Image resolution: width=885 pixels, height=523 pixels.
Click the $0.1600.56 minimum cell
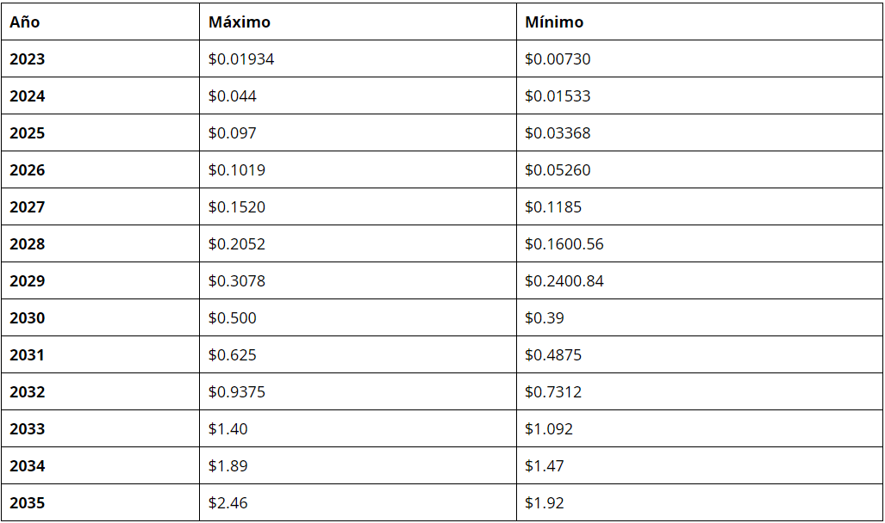click(564, 244)
